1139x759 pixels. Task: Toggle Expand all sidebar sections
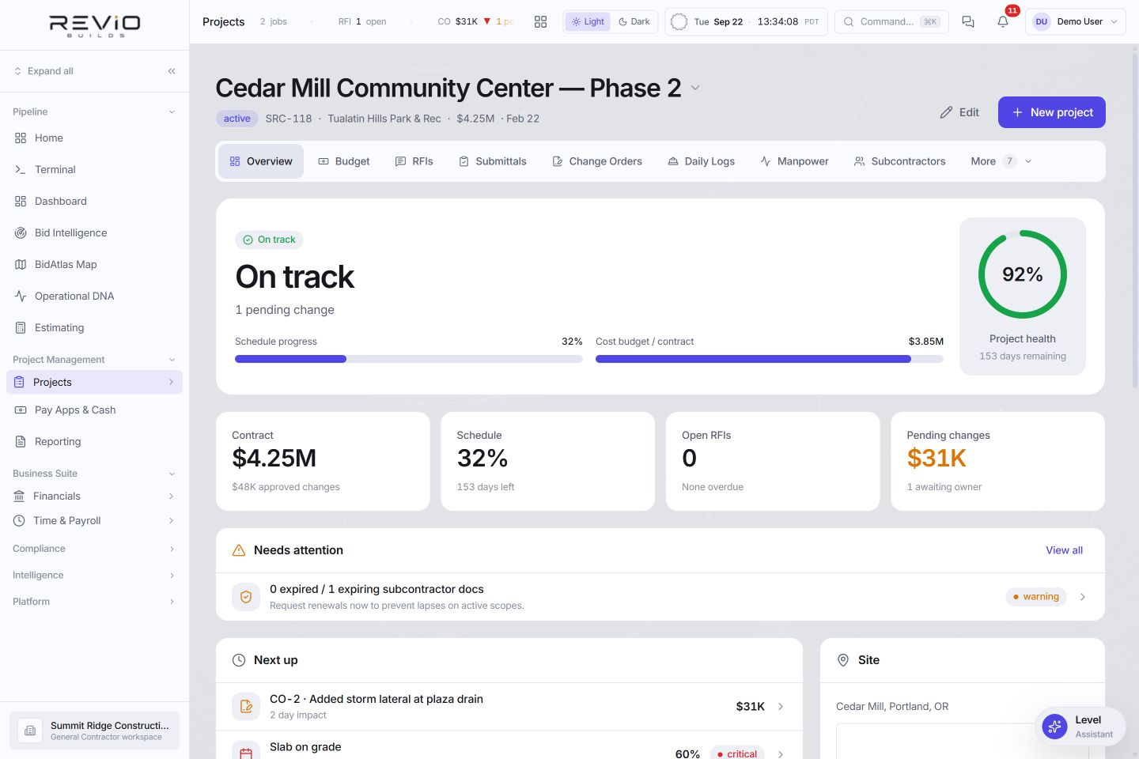tap(44, 71)
